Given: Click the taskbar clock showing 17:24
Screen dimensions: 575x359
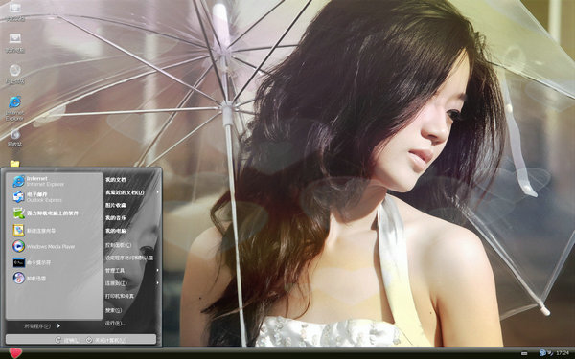Looking at the screenshot, I should (563, 353).
